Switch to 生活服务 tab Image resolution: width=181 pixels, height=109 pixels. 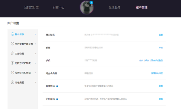(x=114, y=8)
